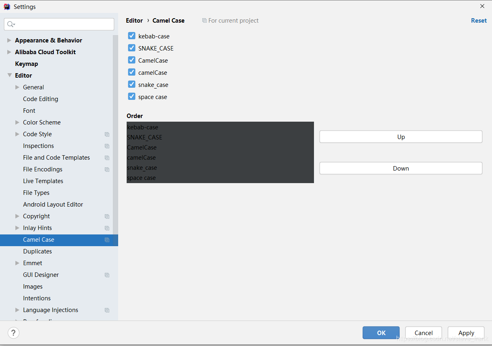This screenshot has width=492, height=346.
Task: Select space case in Order list
Action: pyautogui.click(x=220, y=178)
